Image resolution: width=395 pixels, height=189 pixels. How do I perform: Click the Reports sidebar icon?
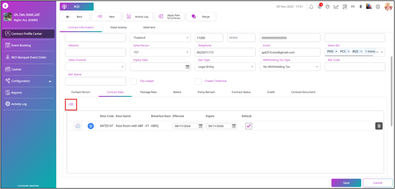8,93
